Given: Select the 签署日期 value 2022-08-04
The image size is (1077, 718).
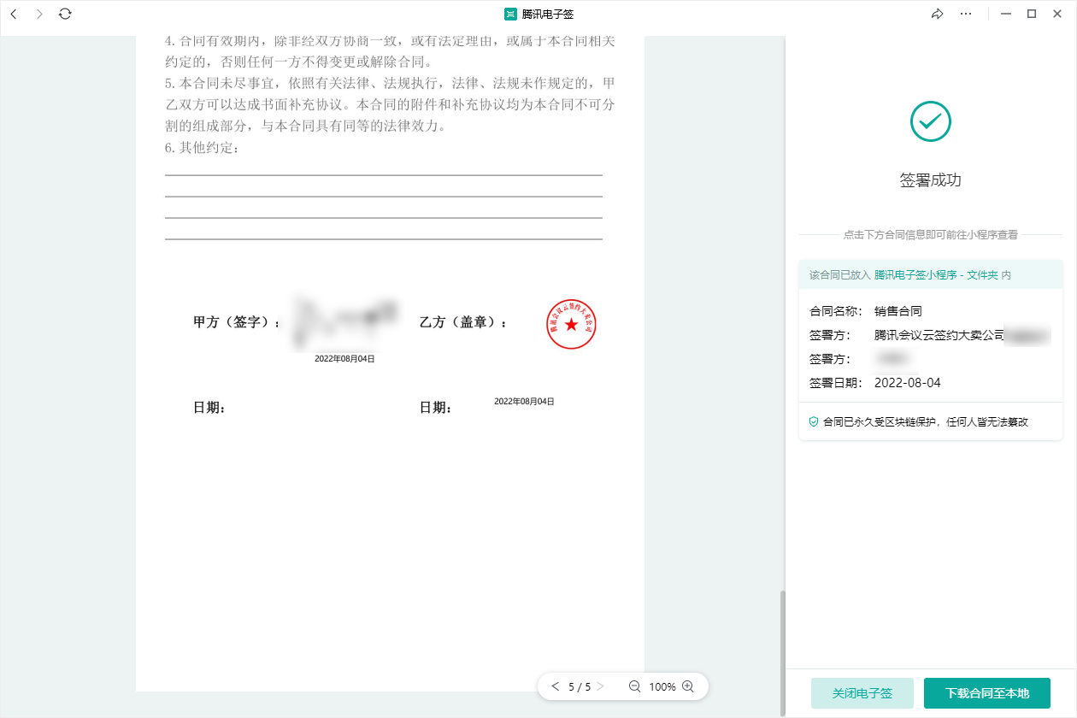Looking at the screenshot, I should click(907, 382).
